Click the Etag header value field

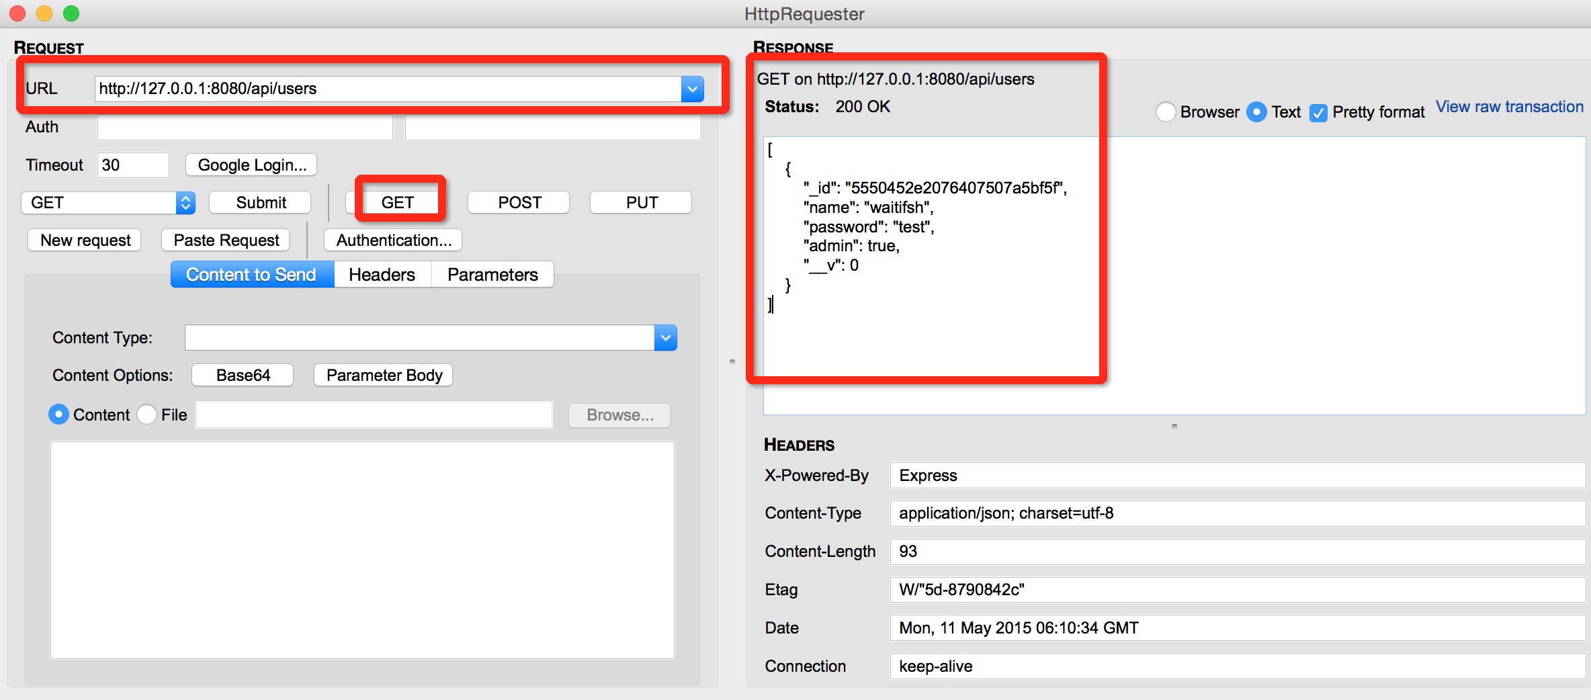(x=1238, y=590)
